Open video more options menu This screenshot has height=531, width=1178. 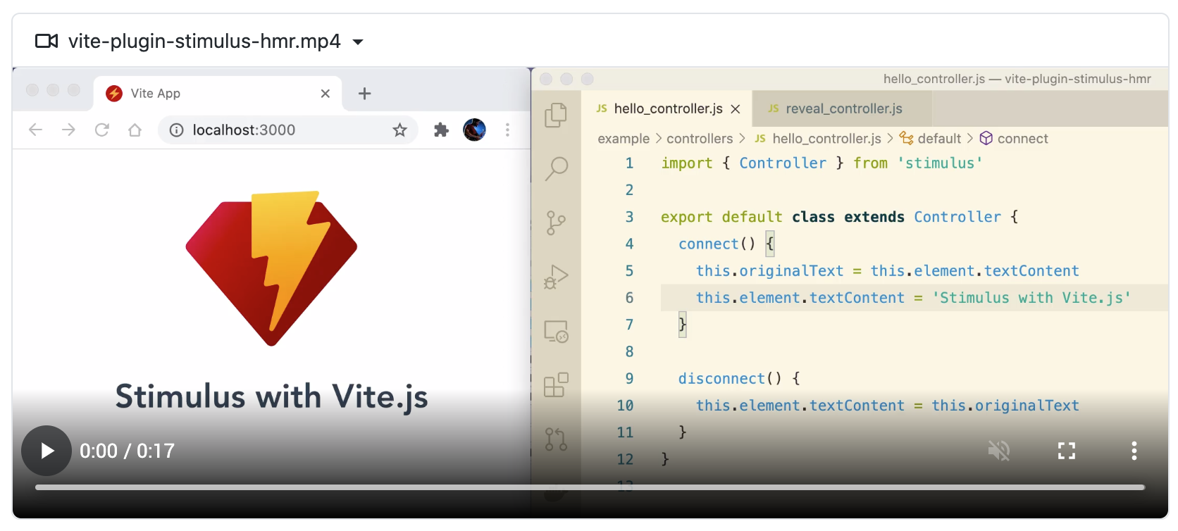(1134, 451)
